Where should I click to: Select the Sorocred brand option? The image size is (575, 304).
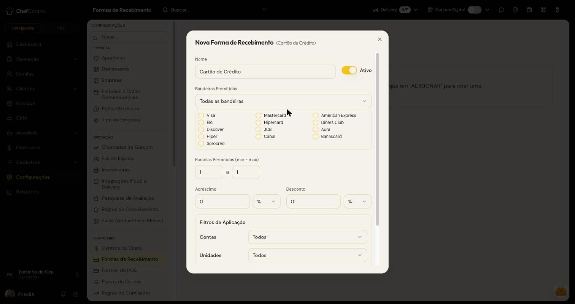pos(201,143)
